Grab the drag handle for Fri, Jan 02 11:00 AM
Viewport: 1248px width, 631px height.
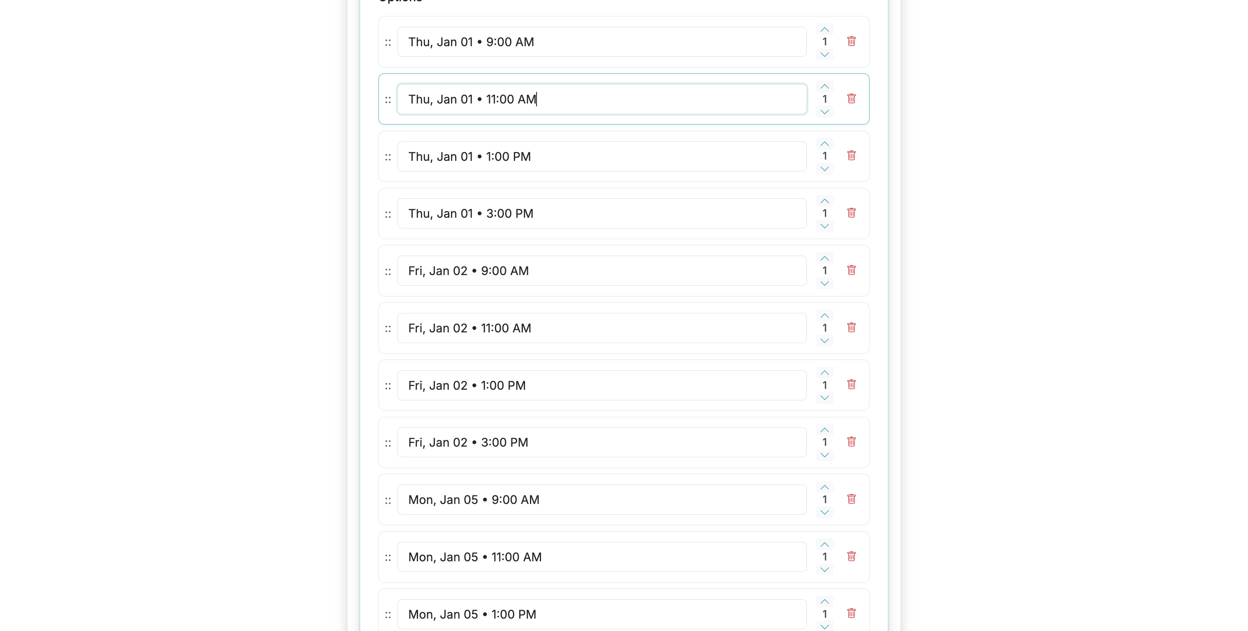coord(388,328)
